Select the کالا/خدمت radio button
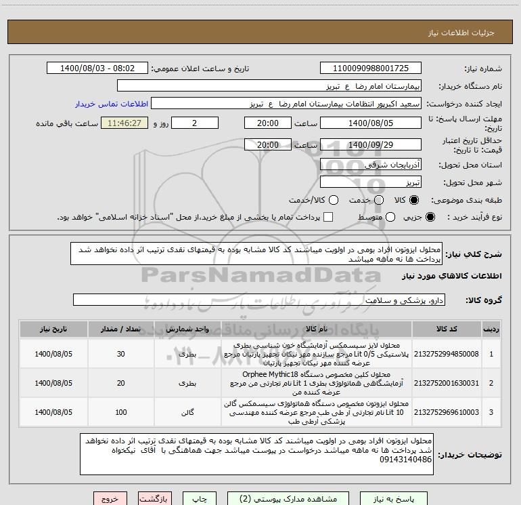The image size is (521, 505). tap(334, 200)
